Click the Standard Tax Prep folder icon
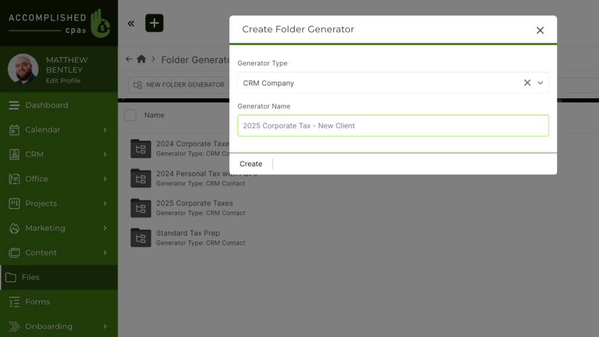The height and width of the screenshot is (337, 599). point(140,238)
